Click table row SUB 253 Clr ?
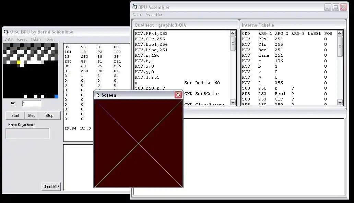This screenshot has width=354, height=203. [x=284, y=99]
